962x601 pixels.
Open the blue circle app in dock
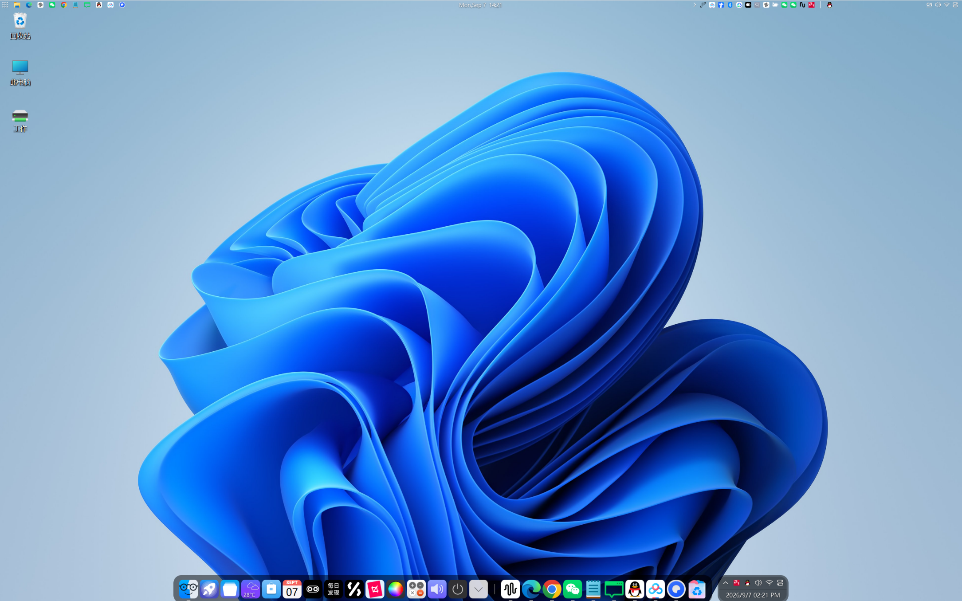pos(676,589)
